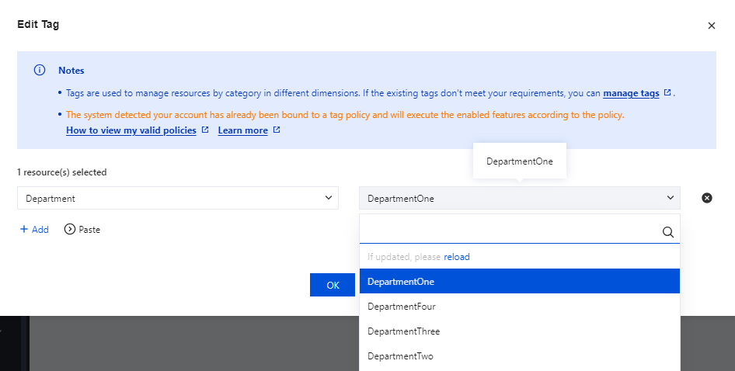Screen dimensions: 735x371
Task: Click the plus icon for Add
Action: (24, 230)
